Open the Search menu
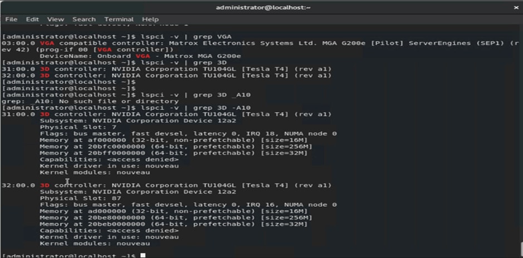The width and height of the screenshot is (523, 258). coord(84,19)
